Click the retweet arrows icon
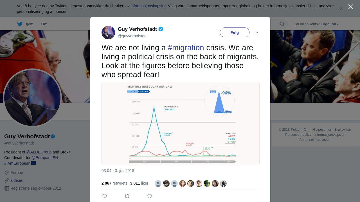360x202 pixels. [127, 196]
